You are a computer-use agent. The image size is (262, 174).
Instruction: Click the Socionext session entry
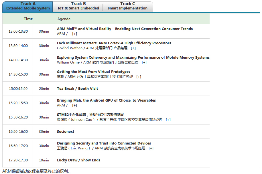click(66, 132)
